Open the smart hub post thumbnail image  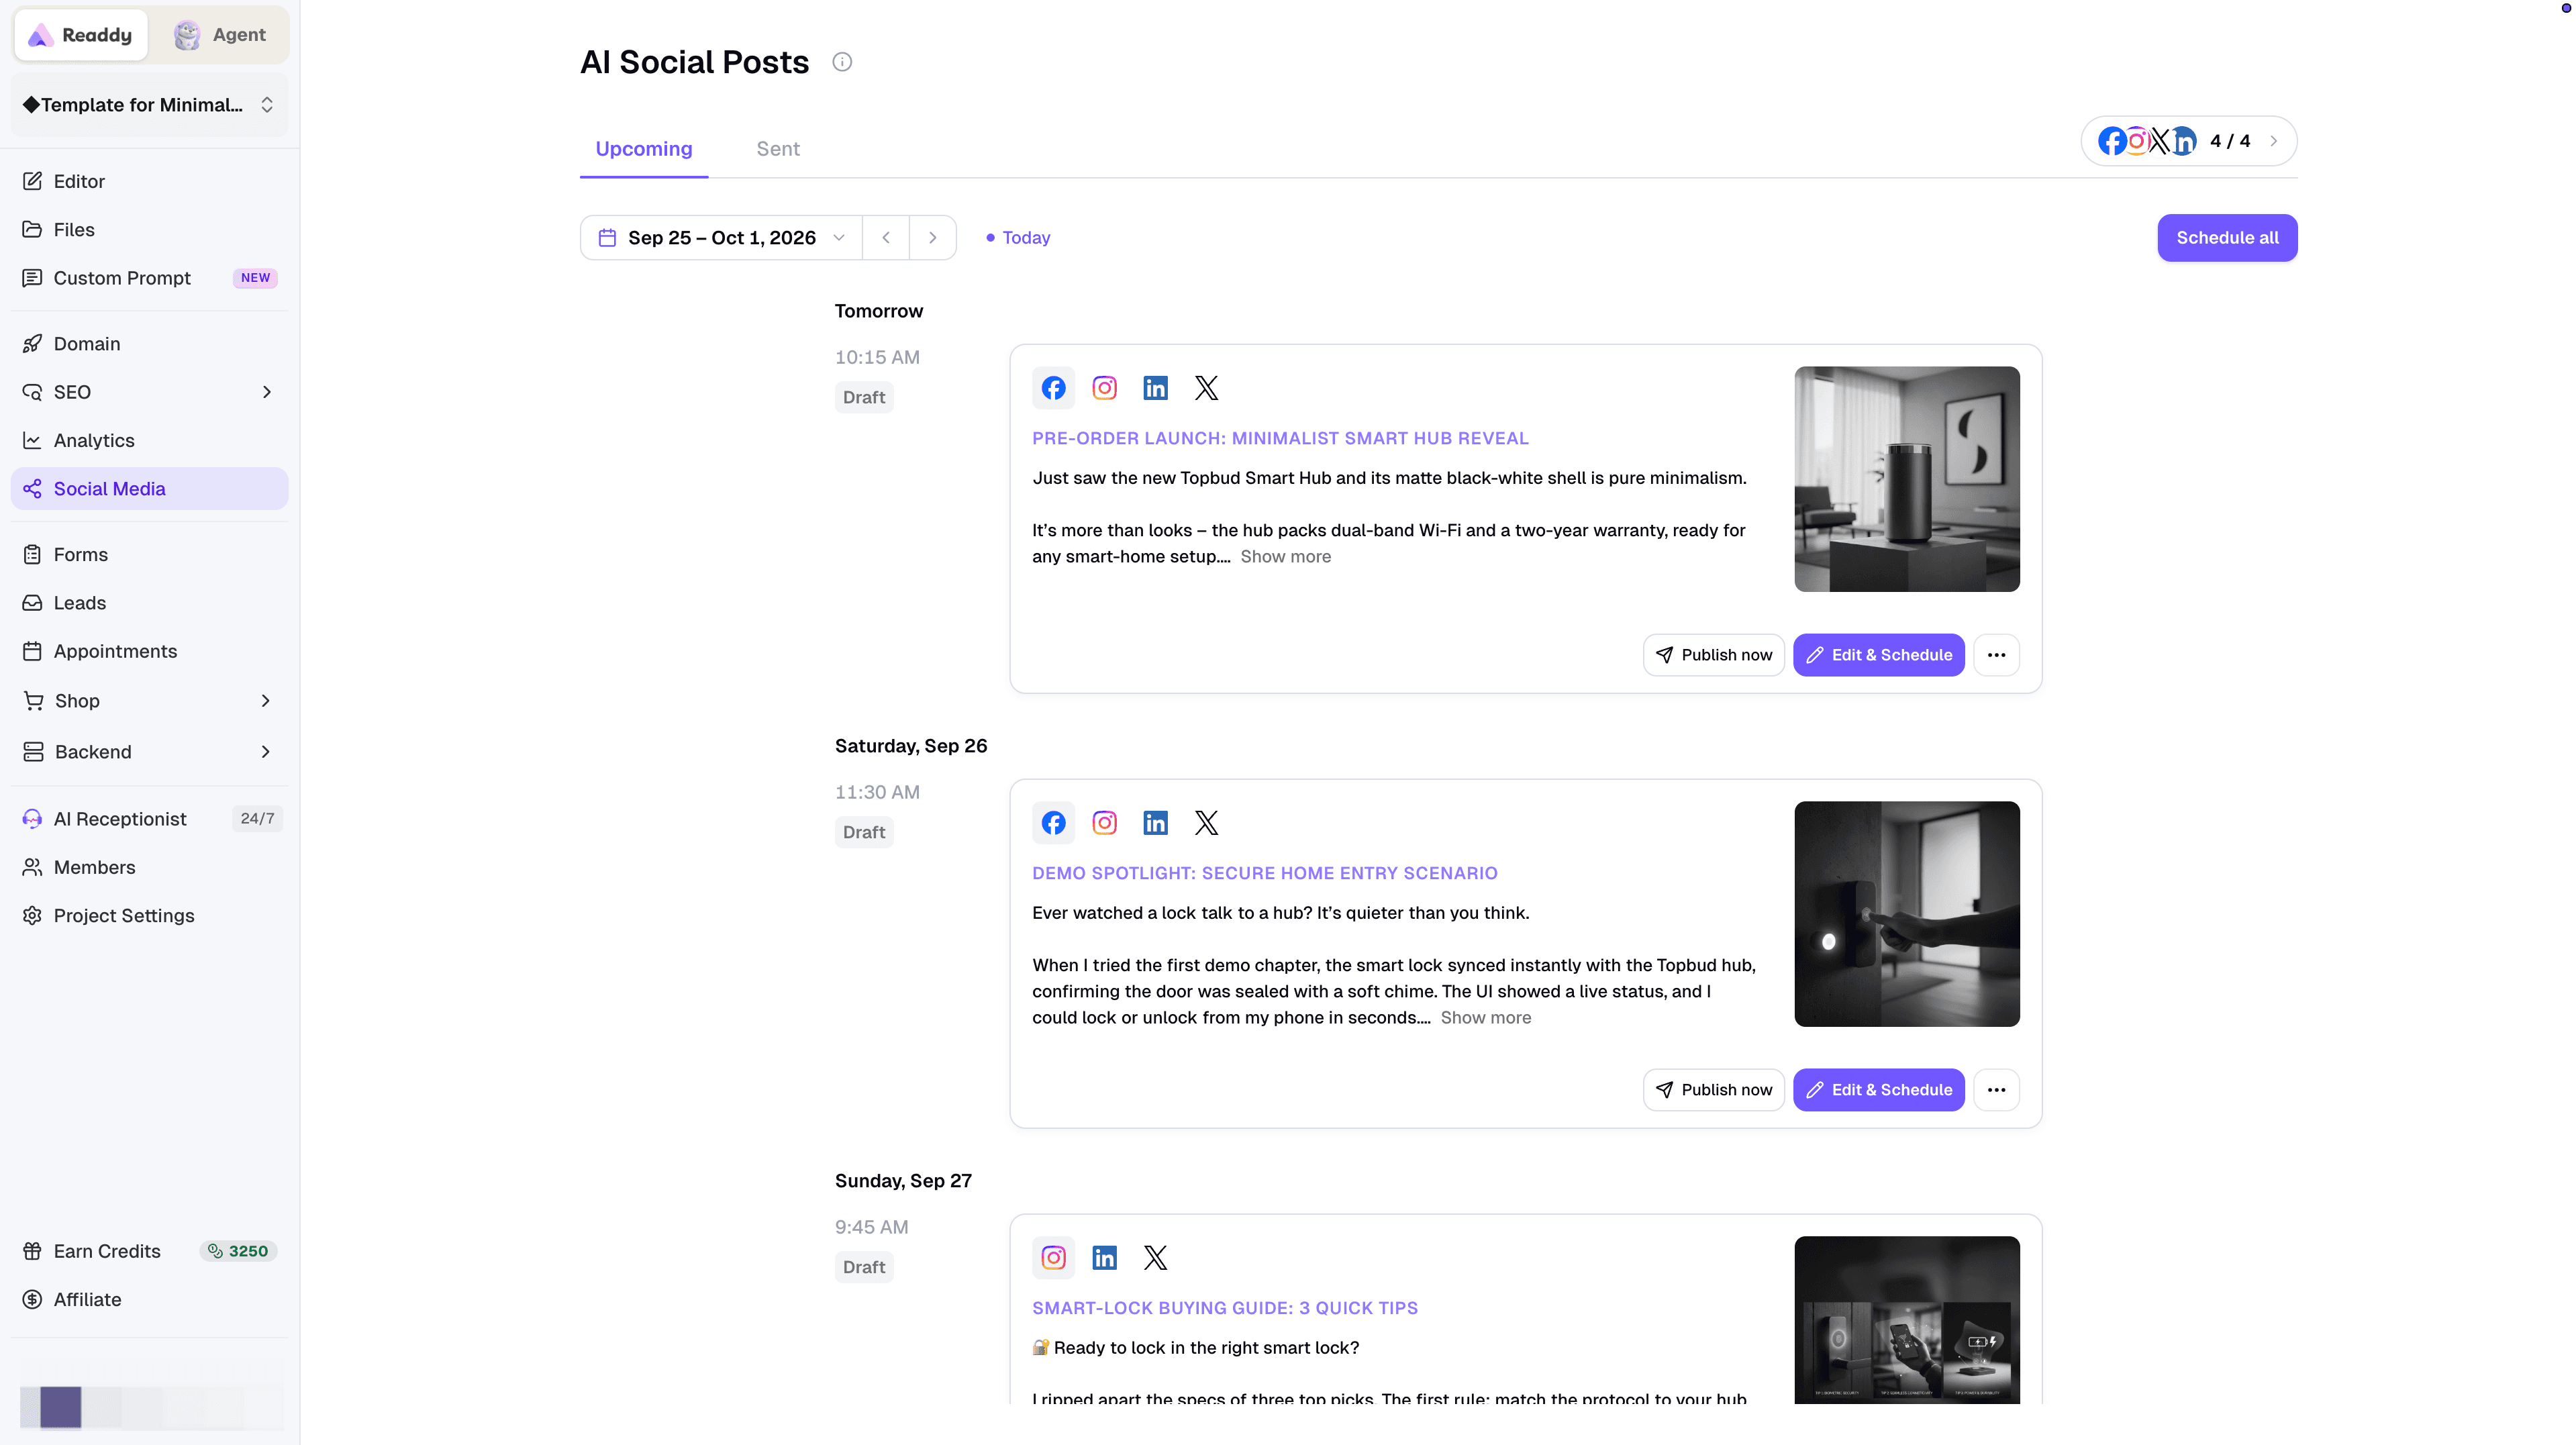1906,479
